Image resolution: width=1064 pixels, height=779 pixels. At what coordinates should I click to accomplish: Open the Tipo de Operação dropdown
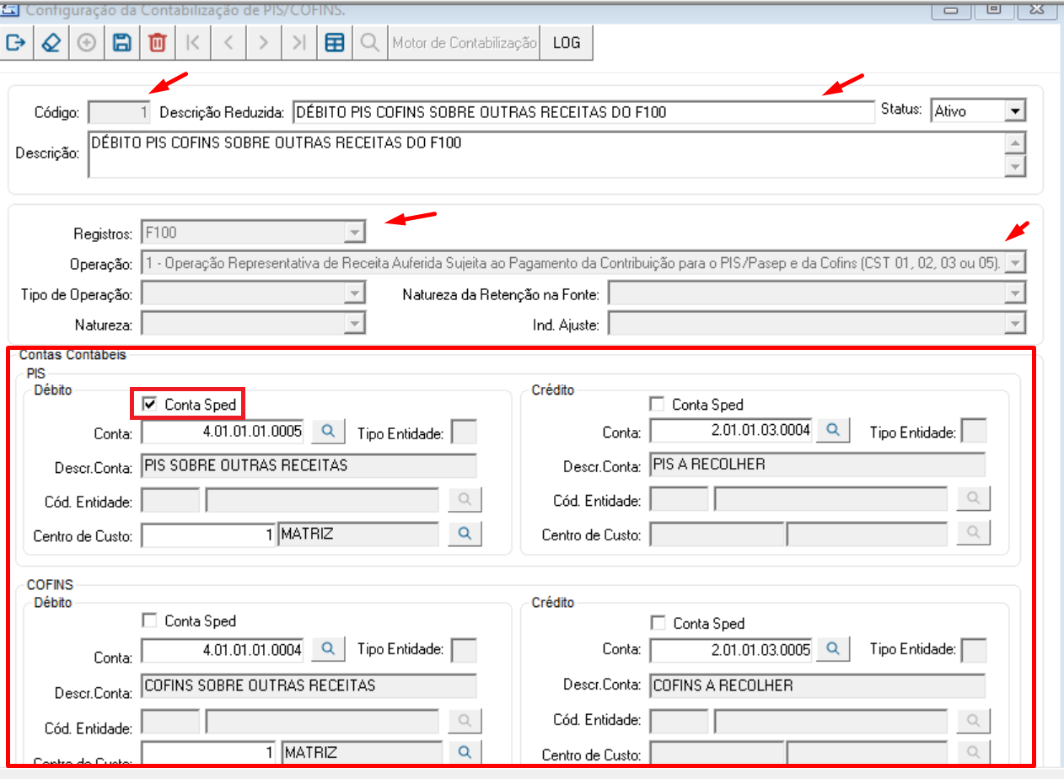pos(356,294)
